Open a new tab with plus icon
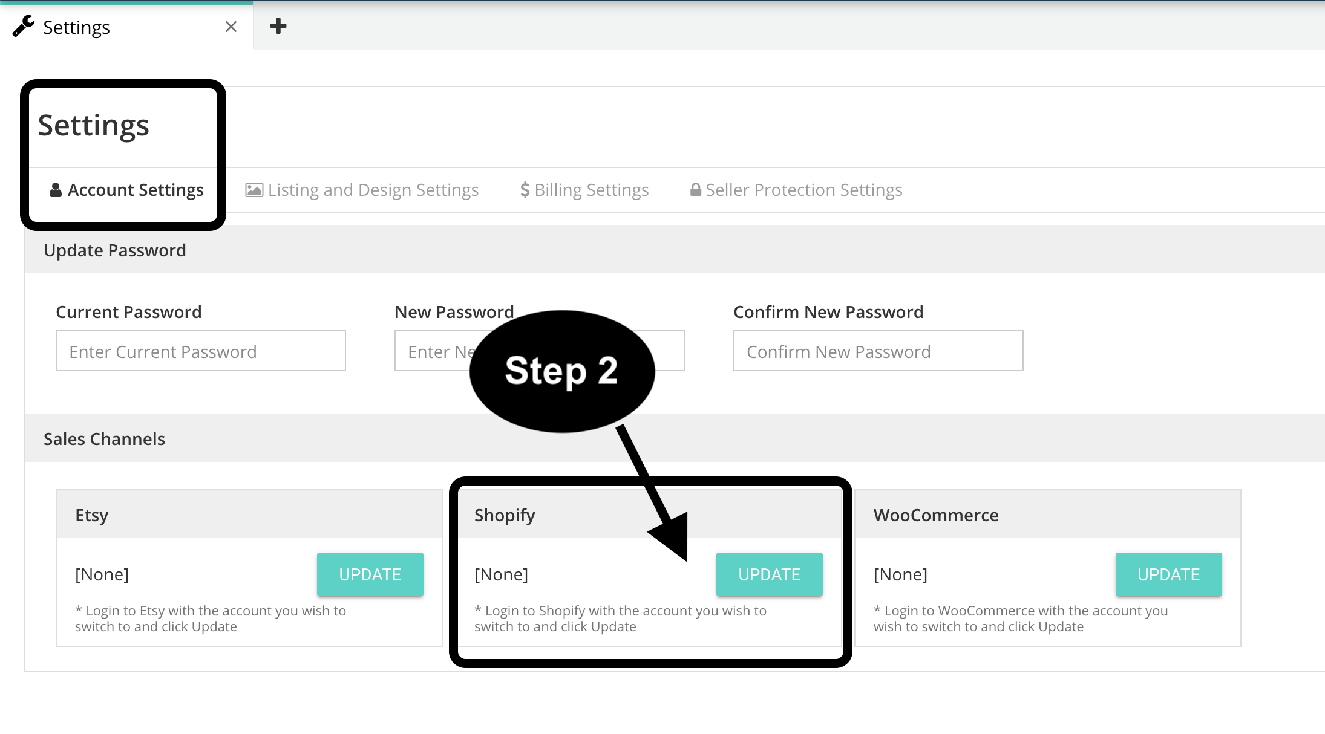 (278, 26)
